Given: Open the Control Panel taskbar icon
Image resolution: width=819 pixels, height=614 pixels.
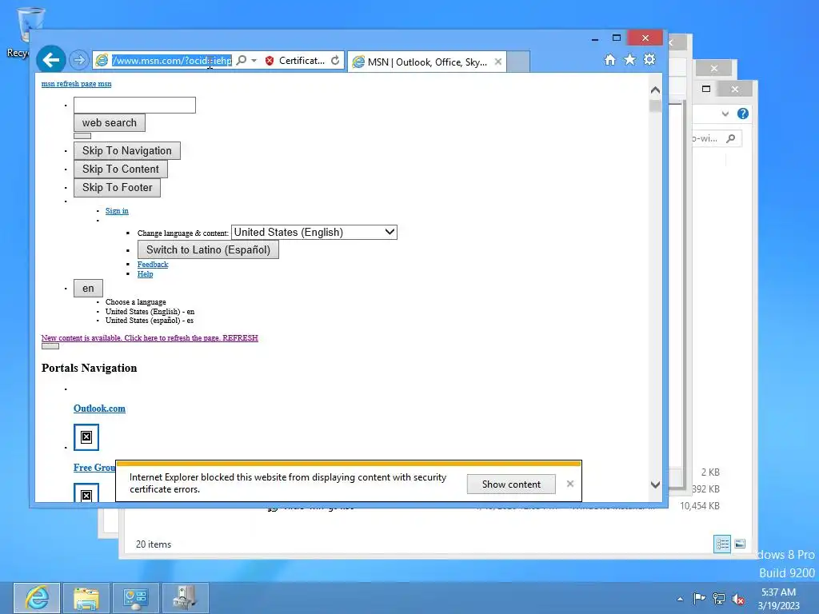Looking at the screenshot, I should click(x=136, y=598).
